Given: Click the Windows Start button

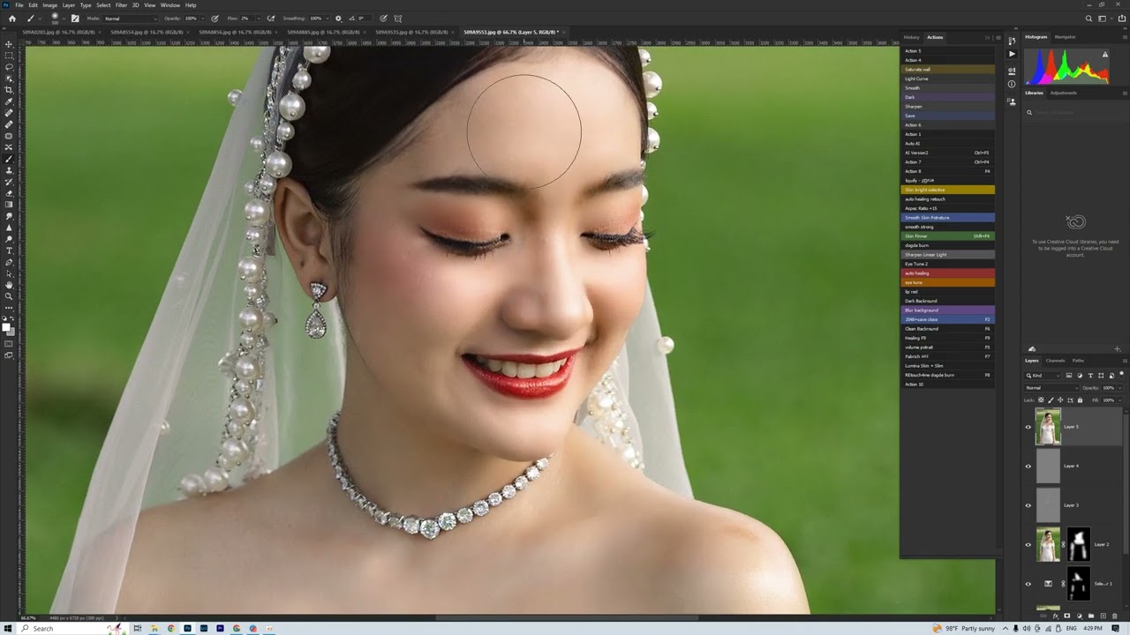Looking at the screenshot, I should [9, 628].
